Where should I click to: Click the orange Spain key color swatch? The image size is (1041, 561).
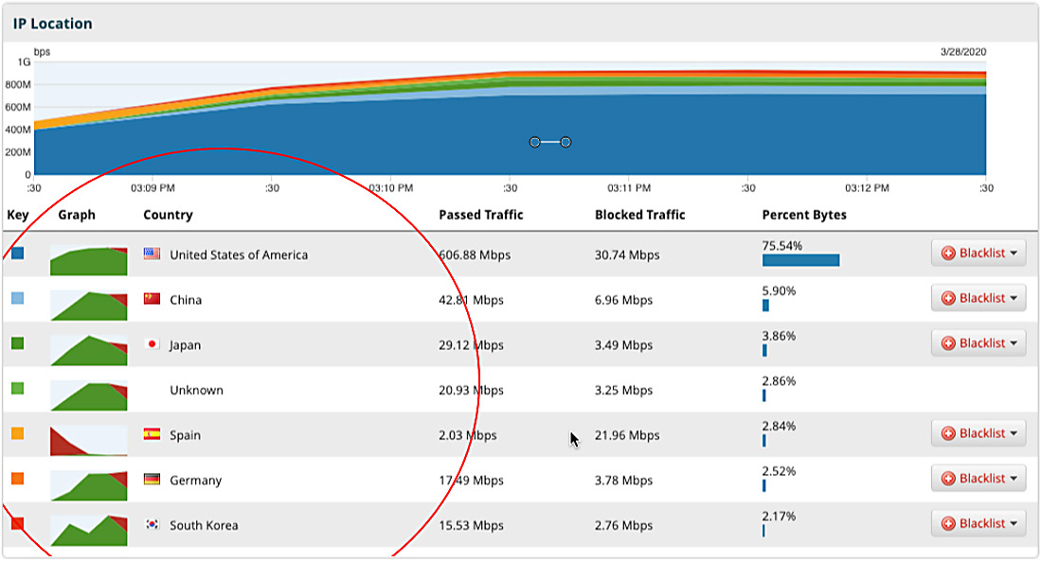18,433
